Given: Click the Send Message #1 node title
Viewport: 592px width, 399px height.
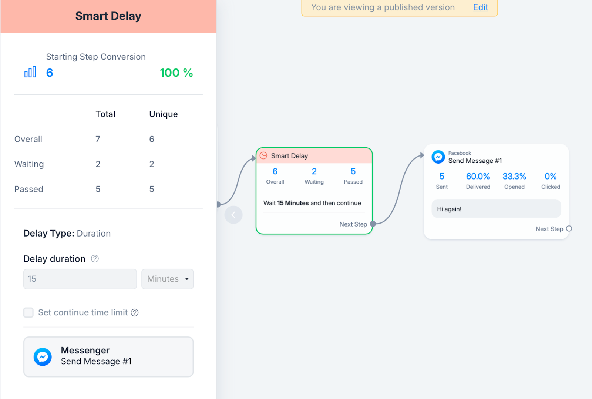Looking at the screenshot, I should (x=475, y=161).
